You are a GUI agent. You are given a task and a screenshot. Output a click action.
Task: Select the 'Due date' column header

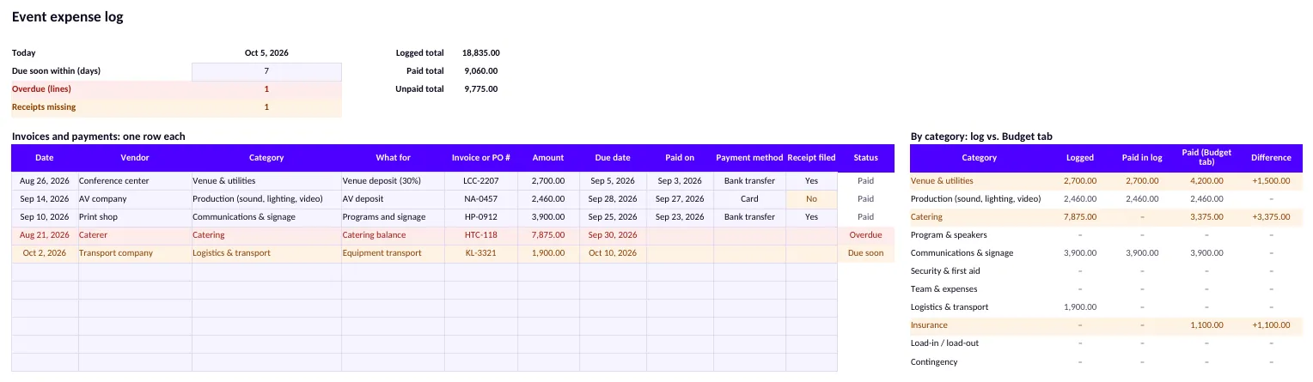point(613,158)
